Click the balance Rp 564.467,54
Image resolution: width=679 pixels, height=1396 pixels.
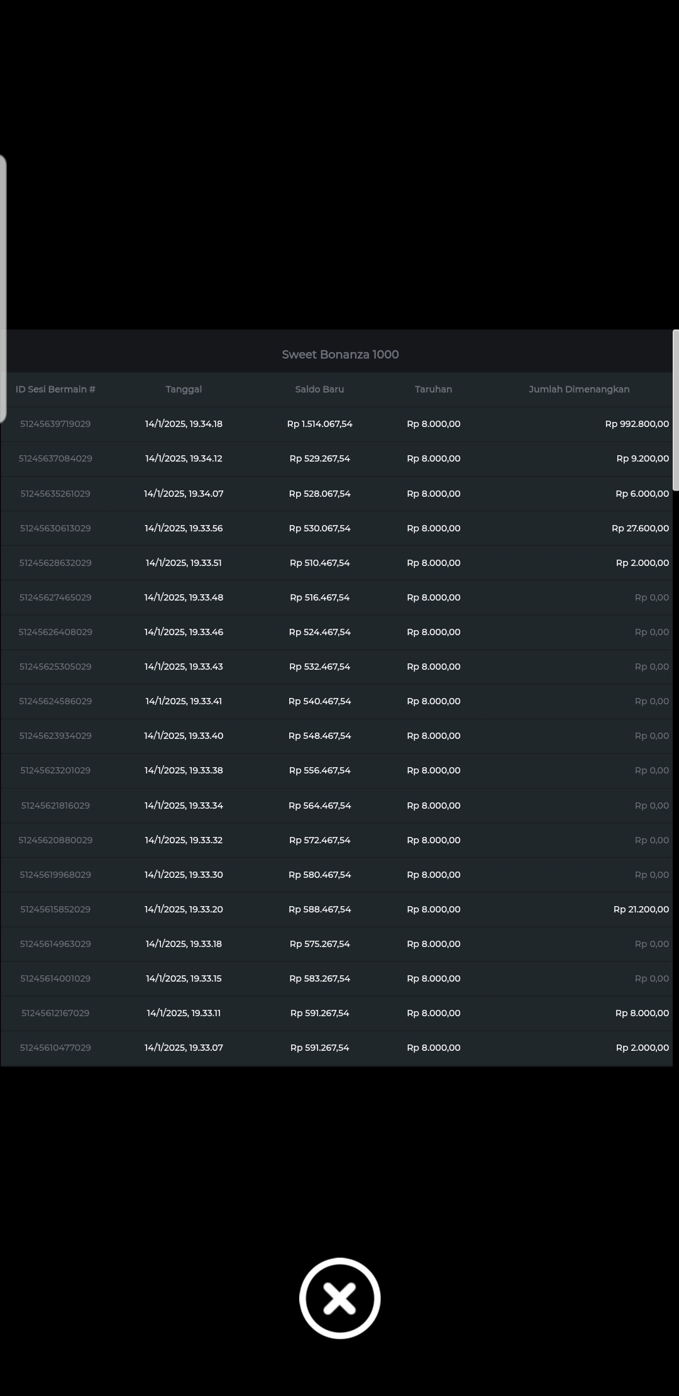point(319,806)
